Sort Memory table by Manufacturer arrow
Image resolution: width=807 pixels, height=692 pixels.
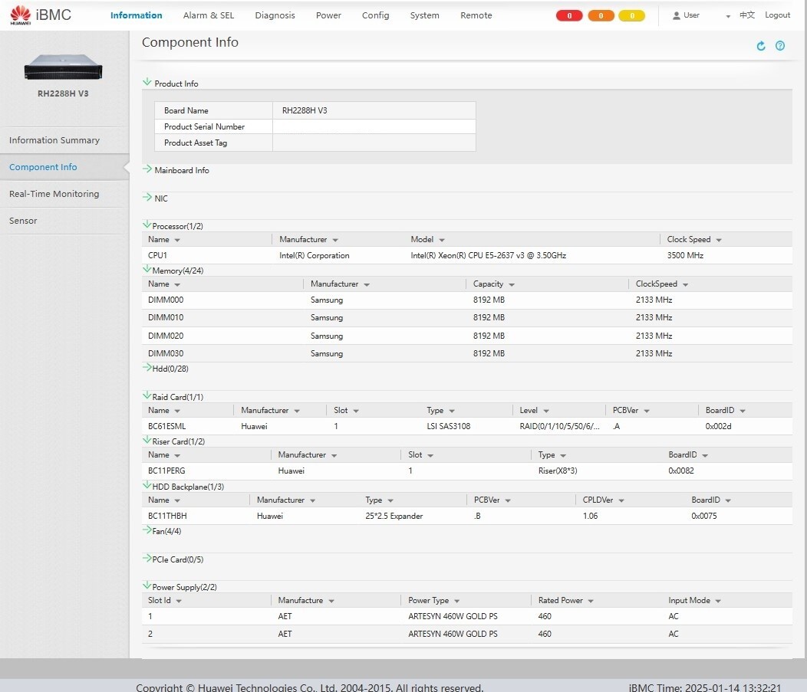pyautogui.click(x=367, y=285)
